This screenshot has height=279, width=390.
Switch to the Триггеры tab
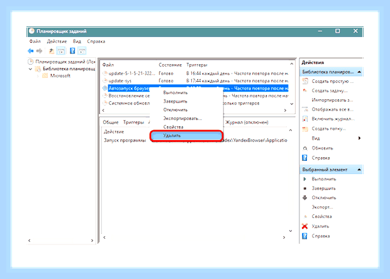click(133, 123)
